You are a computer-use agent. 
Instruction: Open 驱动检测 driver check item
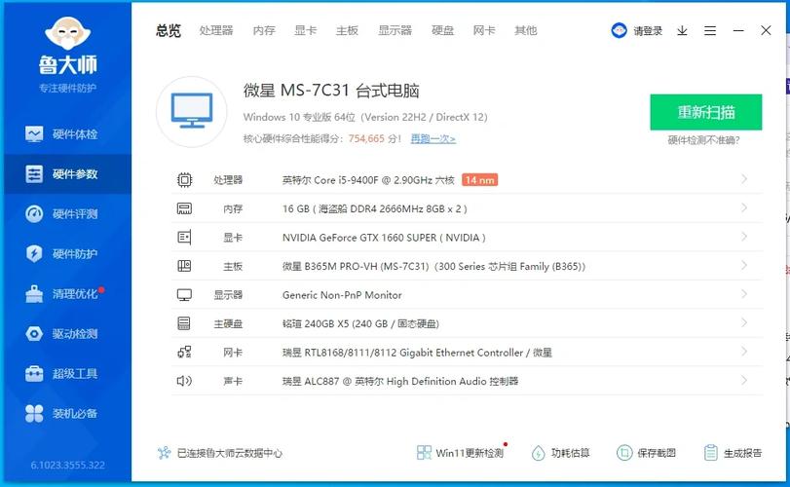coord(65,334)
